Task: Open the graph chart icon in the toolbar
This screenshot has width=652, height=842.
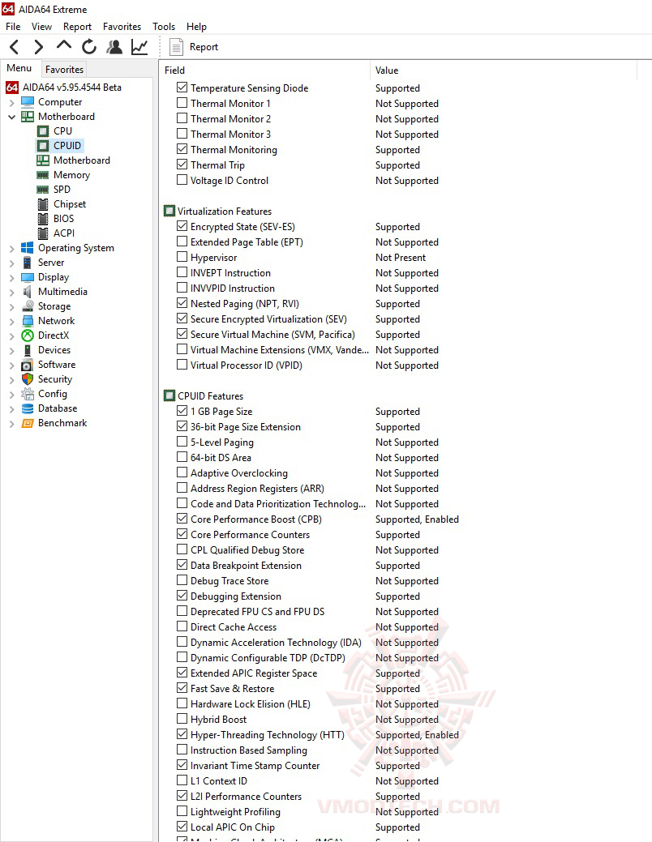Action: 139,47
